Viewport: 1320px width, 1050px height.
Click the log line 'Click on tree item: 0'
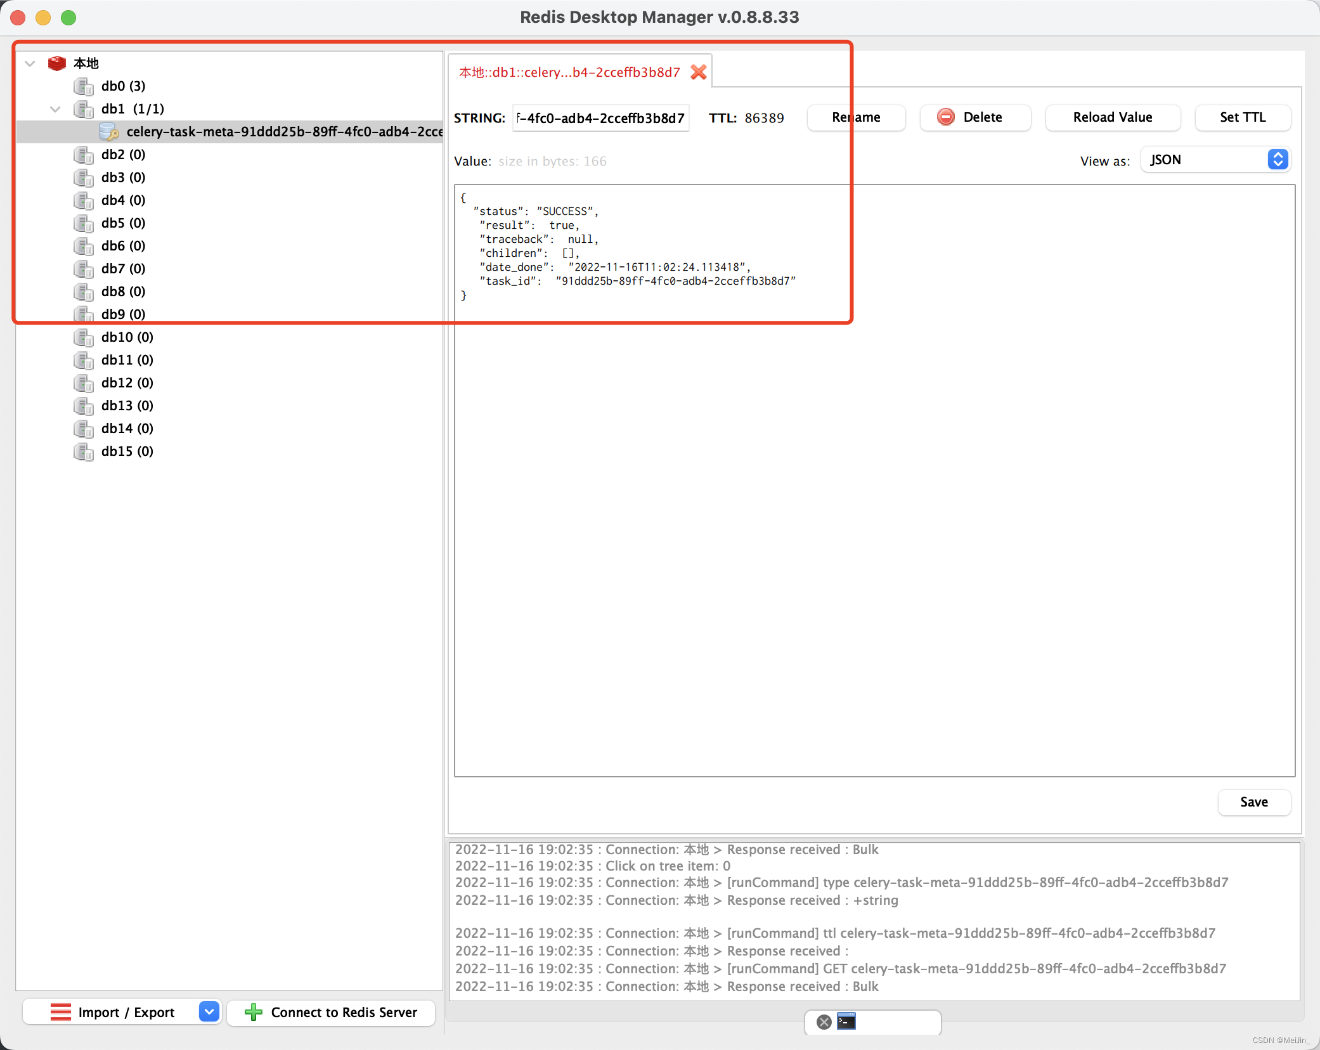593,866
